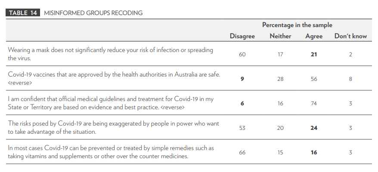Click the Percentage in the sample heading
This screenshot has height=172, width=378.
[297, 25]
